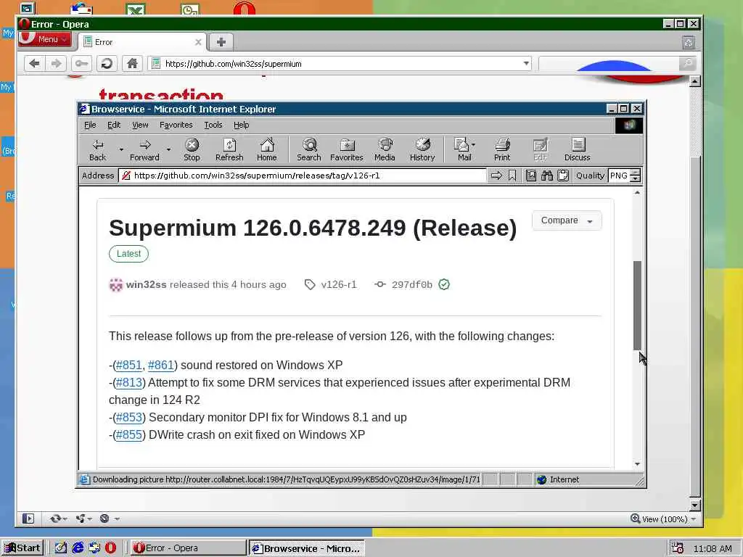Click Opera home button
The height and width of the screenshot is (557, 743).
132,64
